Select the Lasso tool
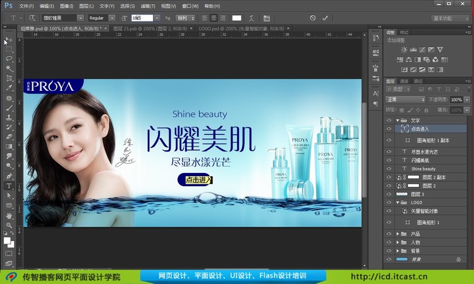This screenshot has width=474, height=284. (9, 59)
